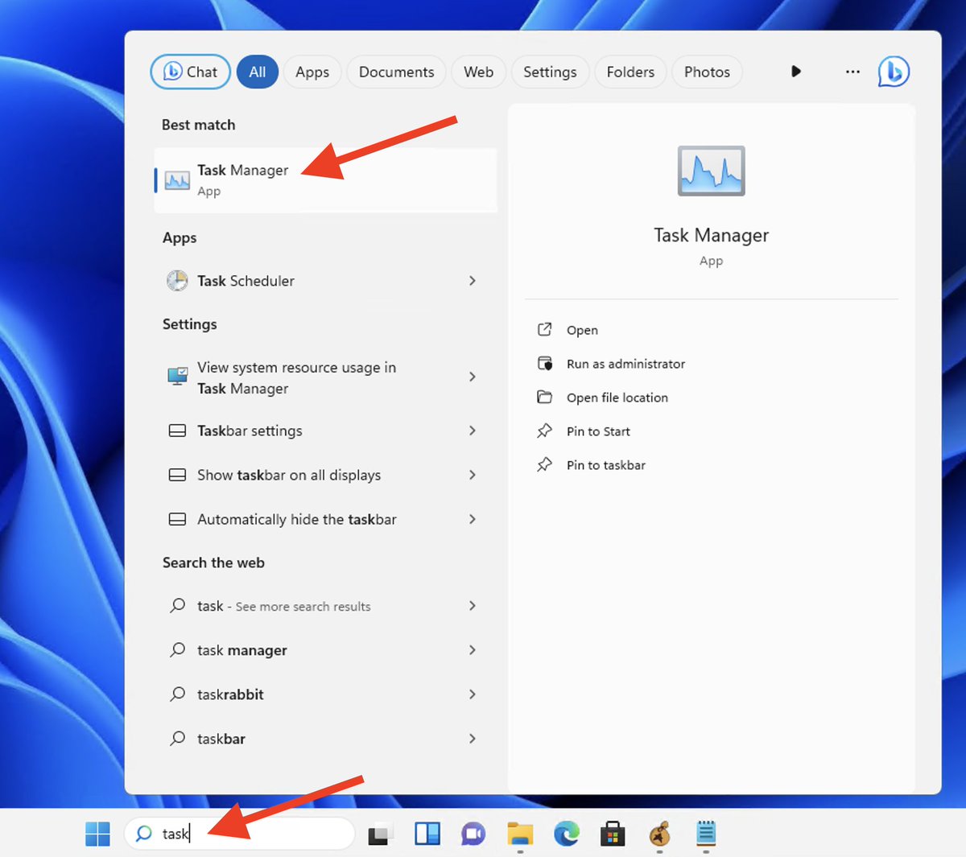Click the Task Scheduler clock icon
966x857 pixels.
pyautogui.click(x=177, y=281)
